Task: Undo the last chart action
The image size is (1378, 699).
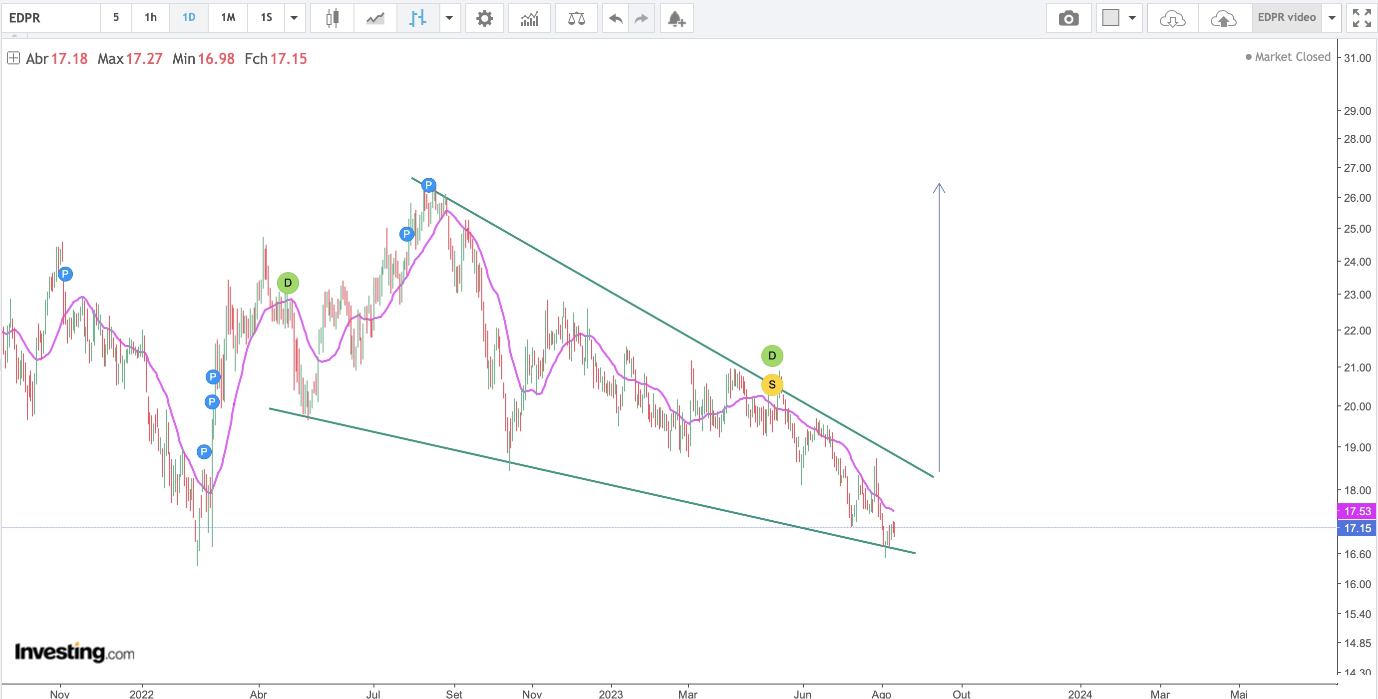Action: (615, 18)
